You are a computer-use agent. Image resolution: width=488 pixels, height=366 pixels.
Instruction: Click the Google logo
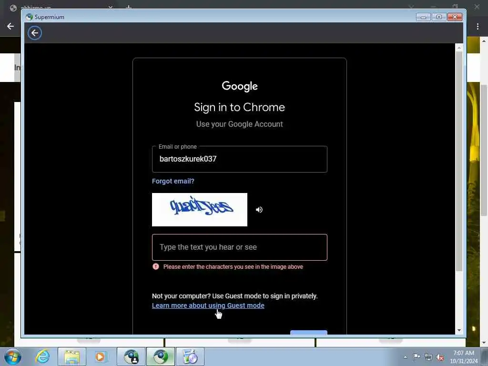click(240, 86)
